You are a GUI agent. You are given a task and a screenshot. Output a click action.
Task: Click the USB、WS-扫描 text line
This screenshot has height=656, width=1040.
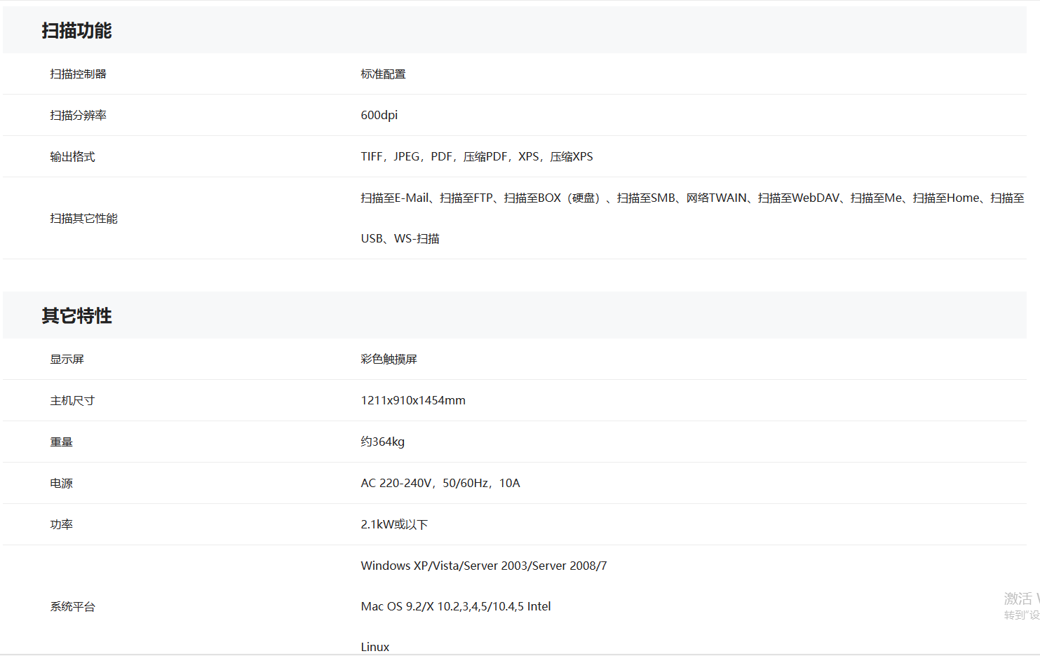click(x=400, y=239)
